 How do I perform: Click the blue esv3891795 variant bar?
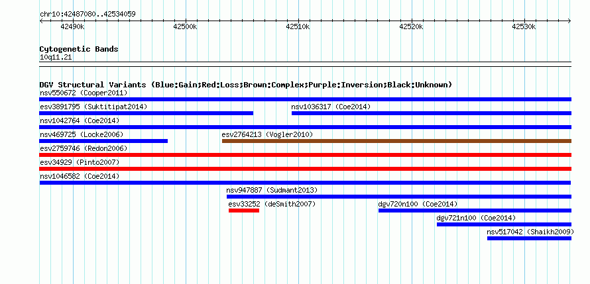[x=146, y=113]
